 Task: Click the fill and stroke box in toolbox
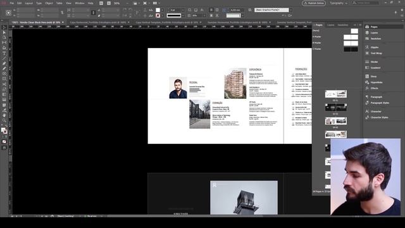click(4, 131)
